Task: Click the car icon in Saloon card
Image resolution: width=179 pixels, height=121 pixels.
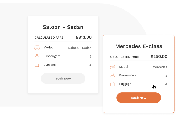Action: click(37, 48)
